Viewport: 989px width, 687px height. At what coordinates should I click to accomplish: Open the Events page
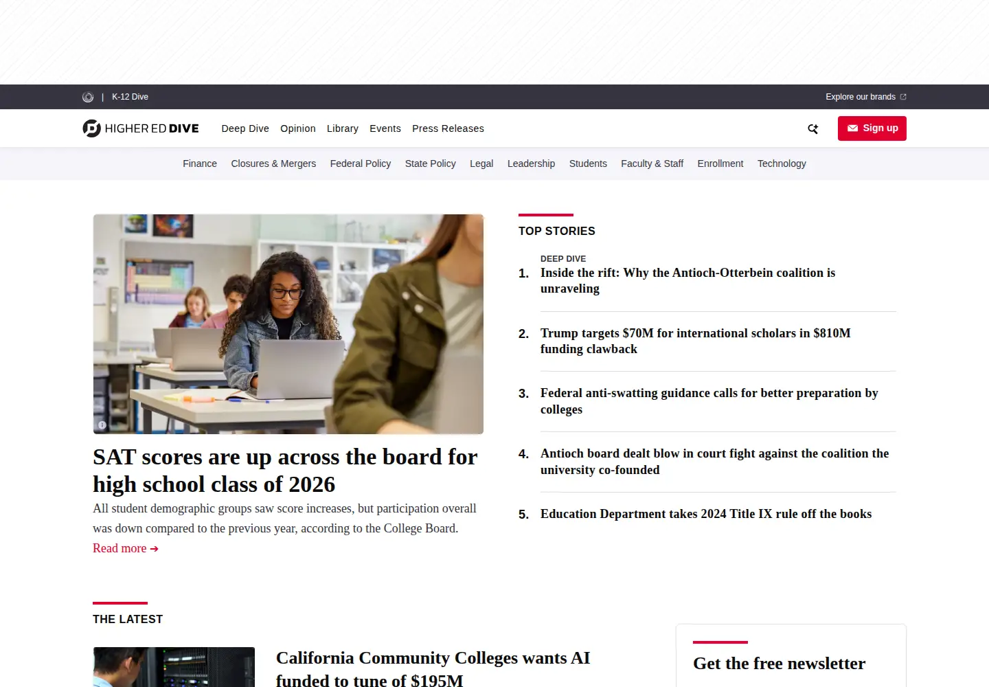(x=385, y=128)
